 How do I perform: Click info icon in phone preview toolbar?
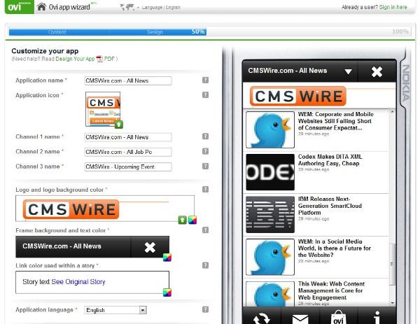[377, 318]
